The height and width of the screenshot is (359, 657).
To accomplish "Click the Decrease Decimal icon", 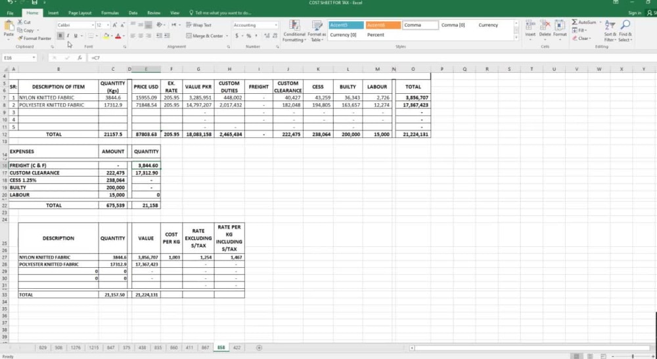I will (x=275, y=36).
